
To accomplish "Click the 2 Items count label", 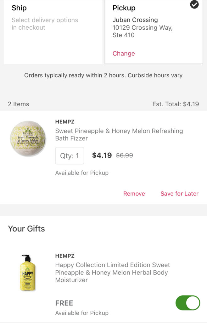I will [19, 104].
